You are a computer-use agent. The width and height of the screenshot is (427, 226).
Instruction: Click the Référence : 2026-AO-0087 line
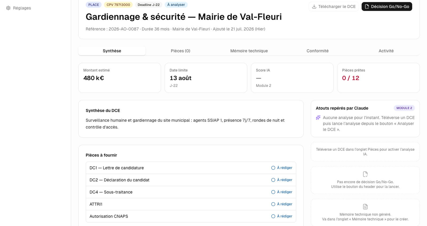pyautogui.click(x=175, y=29)
